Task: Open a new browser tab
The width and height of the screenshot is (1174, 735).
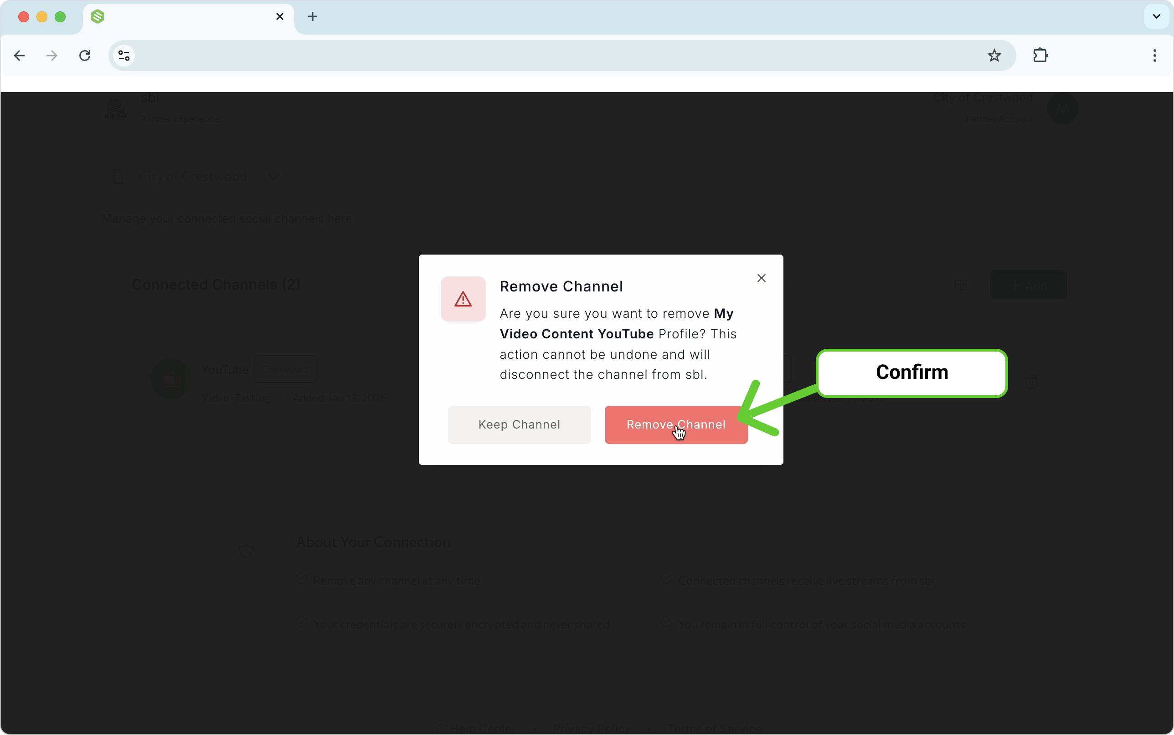Action: pos(312,16)
